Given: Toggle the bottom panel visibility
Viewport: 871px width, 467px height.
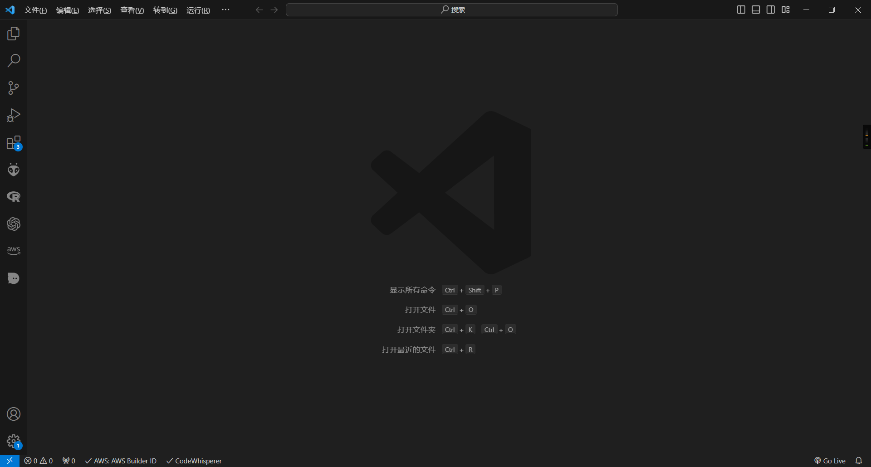Looking at the screenshot, I should [x=756, y=10].
